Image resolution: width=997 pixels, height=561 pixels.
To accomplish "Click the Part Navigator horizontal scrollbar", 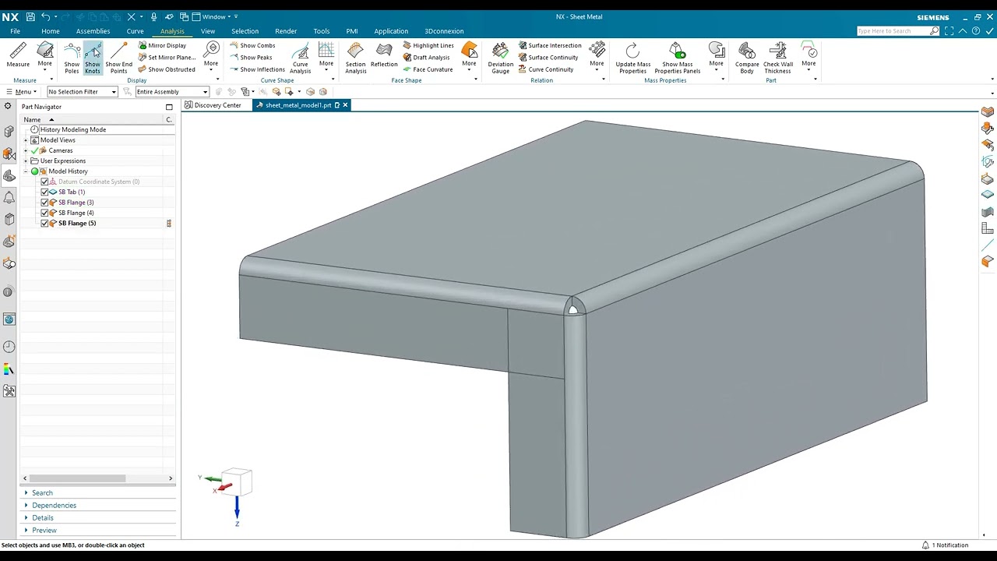I will [x=77, y=478].
